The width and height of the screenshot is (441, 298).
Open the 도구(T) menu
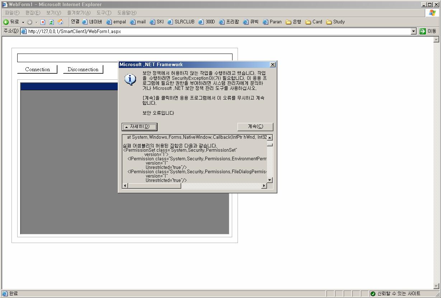(x=104, y=13)
